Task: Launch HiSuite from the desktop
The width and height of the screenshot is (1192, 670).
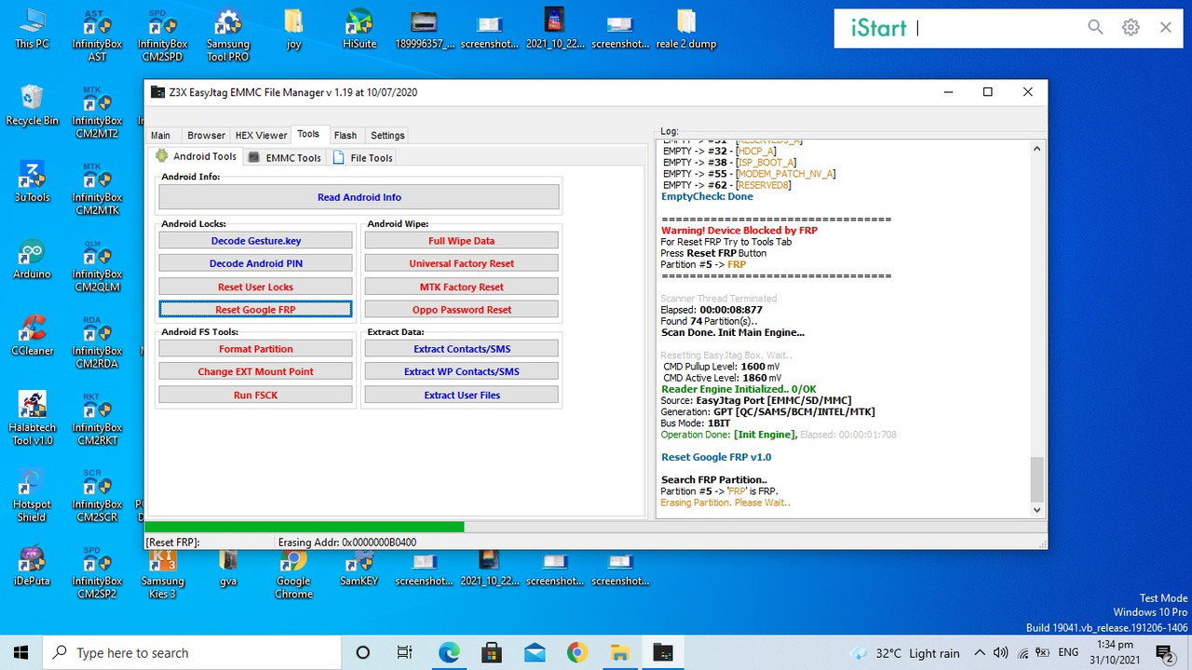Action: click(x=359, y=29)
